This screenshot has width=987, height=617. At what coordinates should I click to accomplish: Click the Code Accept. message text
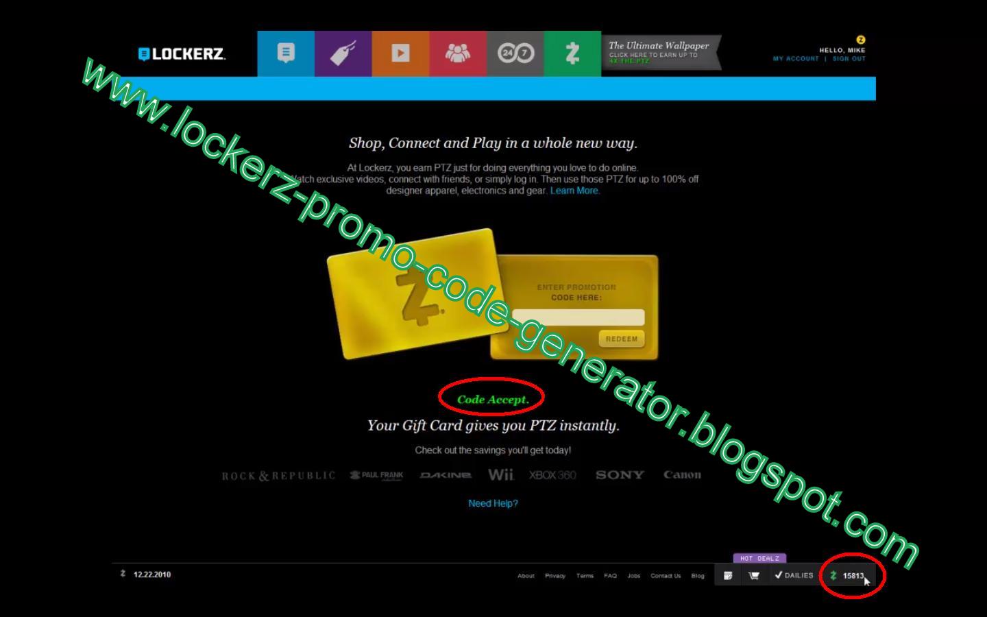point(493,400)
